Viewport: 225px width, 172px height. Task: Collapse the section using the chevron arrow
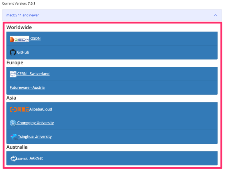215,15
